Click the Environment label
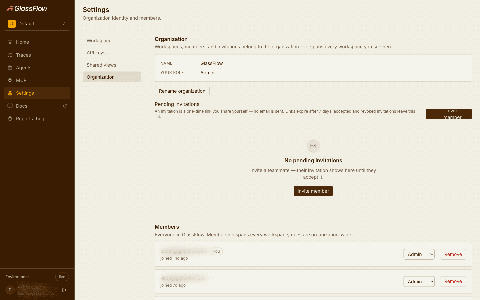Image resolution: width=480 pixels, height=300 pixels. pyautogui.click(x=17, y=277)
